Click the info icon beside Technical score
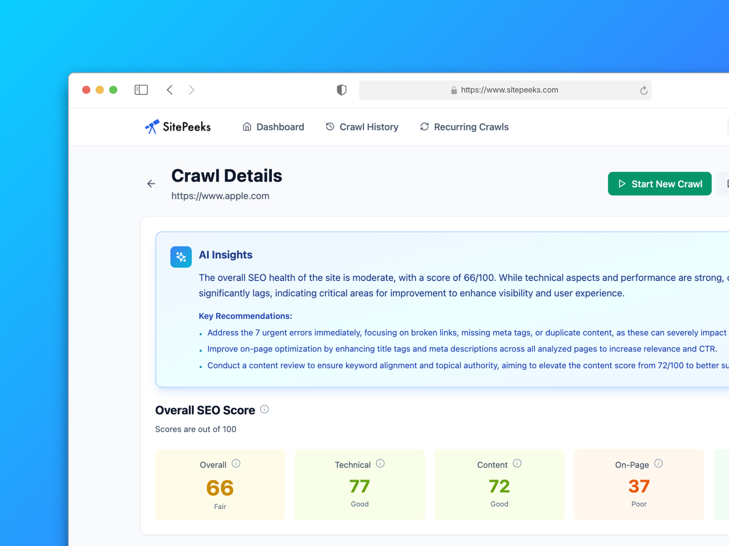This screenshot has height=546, width=729. [381, 463]
